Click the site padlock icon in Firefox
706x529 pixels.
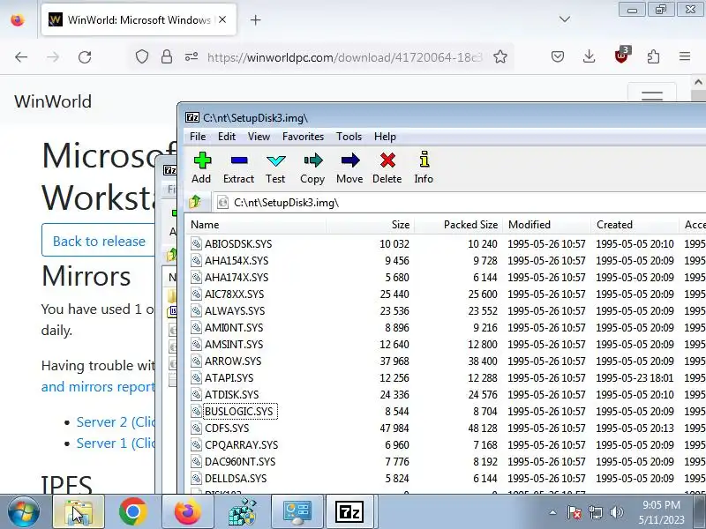pyautogui.click(x=167, y=56)
